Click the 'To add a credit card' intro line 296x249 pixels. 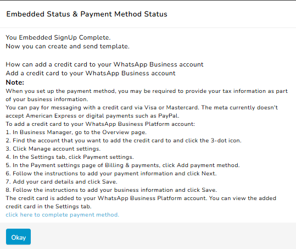(x=100, y=124)
